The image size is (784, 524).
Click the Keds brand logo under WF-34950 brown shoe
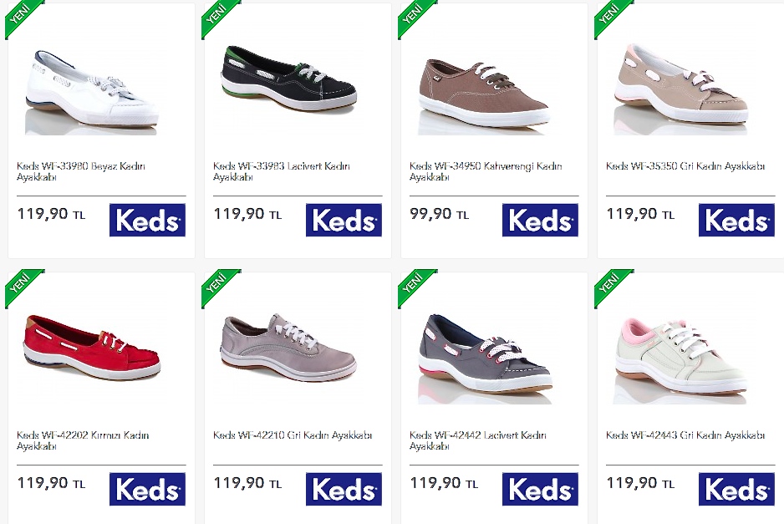point(541,220)
